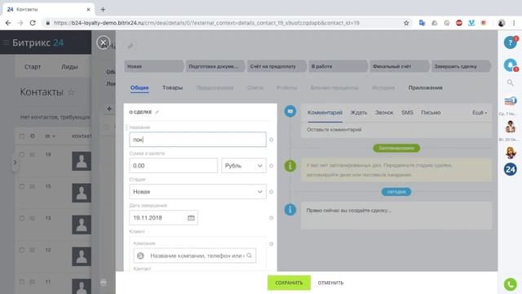Select the Новая deal stage
The width and height of the screenshot is (522, 294).
(154, 66)
